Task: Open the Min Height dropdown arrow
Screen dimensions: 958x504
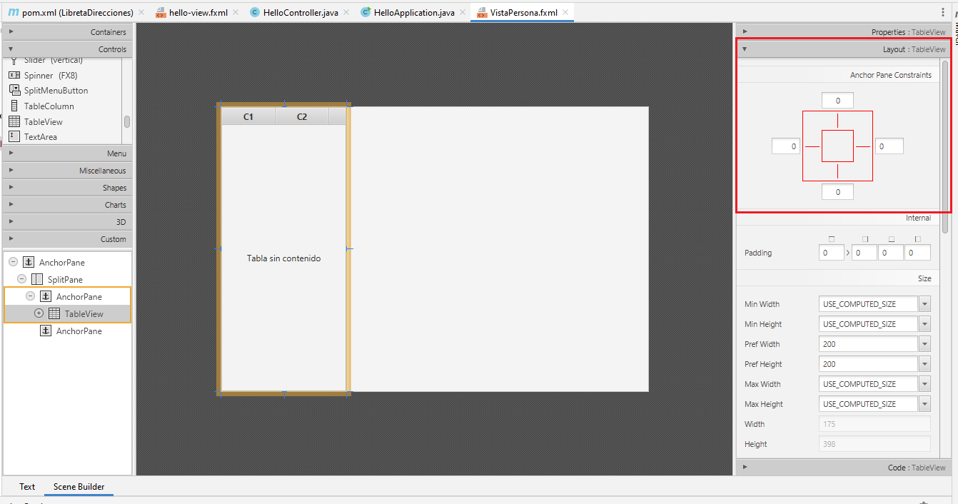Action: click(925, 324)
